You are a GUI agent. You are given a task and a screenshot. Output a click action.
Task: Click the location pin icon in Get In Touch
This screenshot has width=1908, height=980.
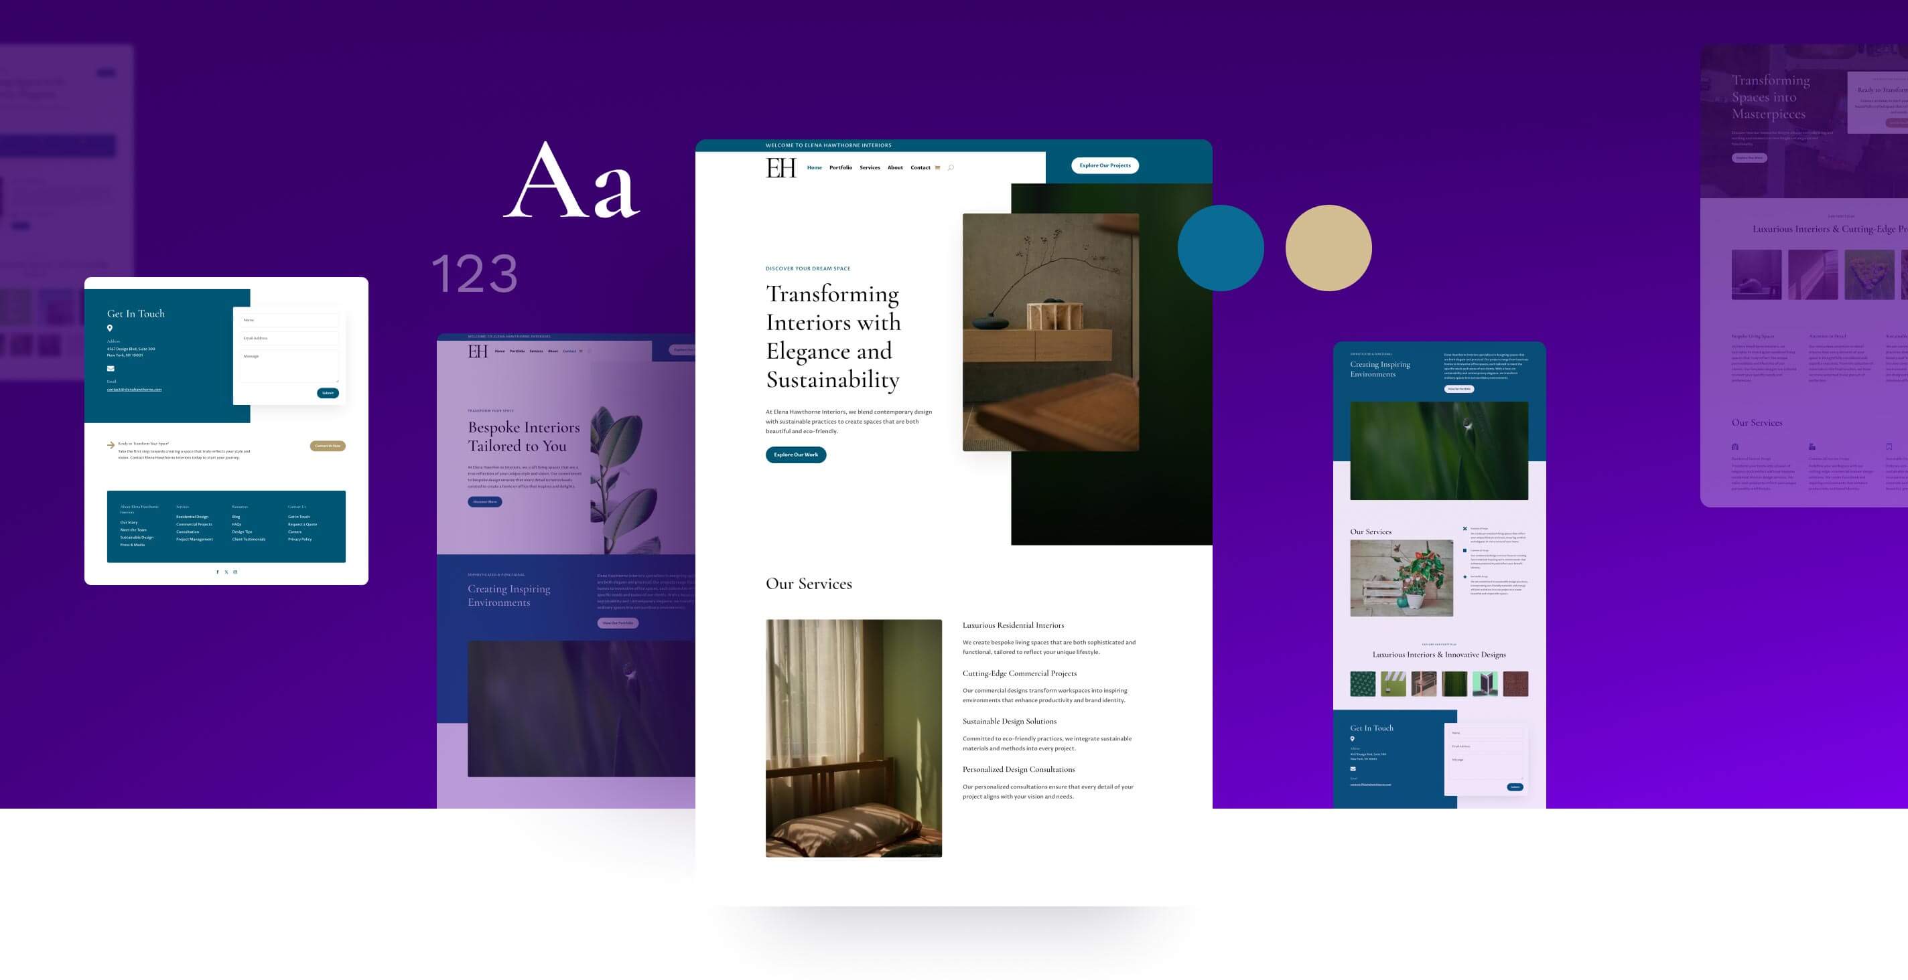tap(110, 329)
